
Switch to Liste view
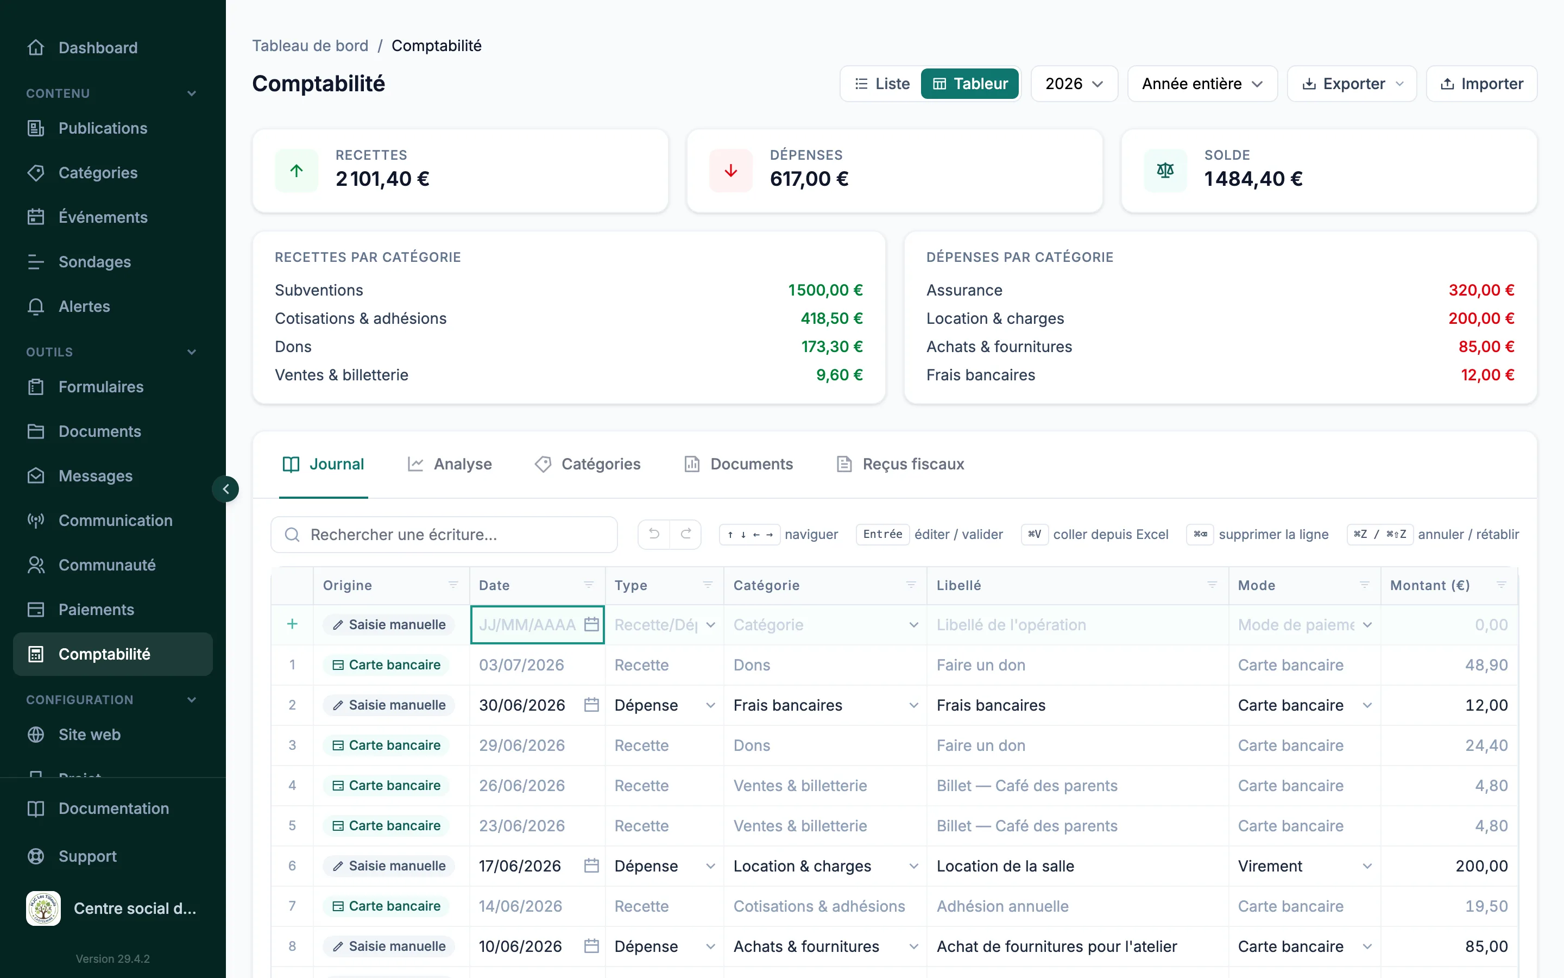tap(881, 84)
